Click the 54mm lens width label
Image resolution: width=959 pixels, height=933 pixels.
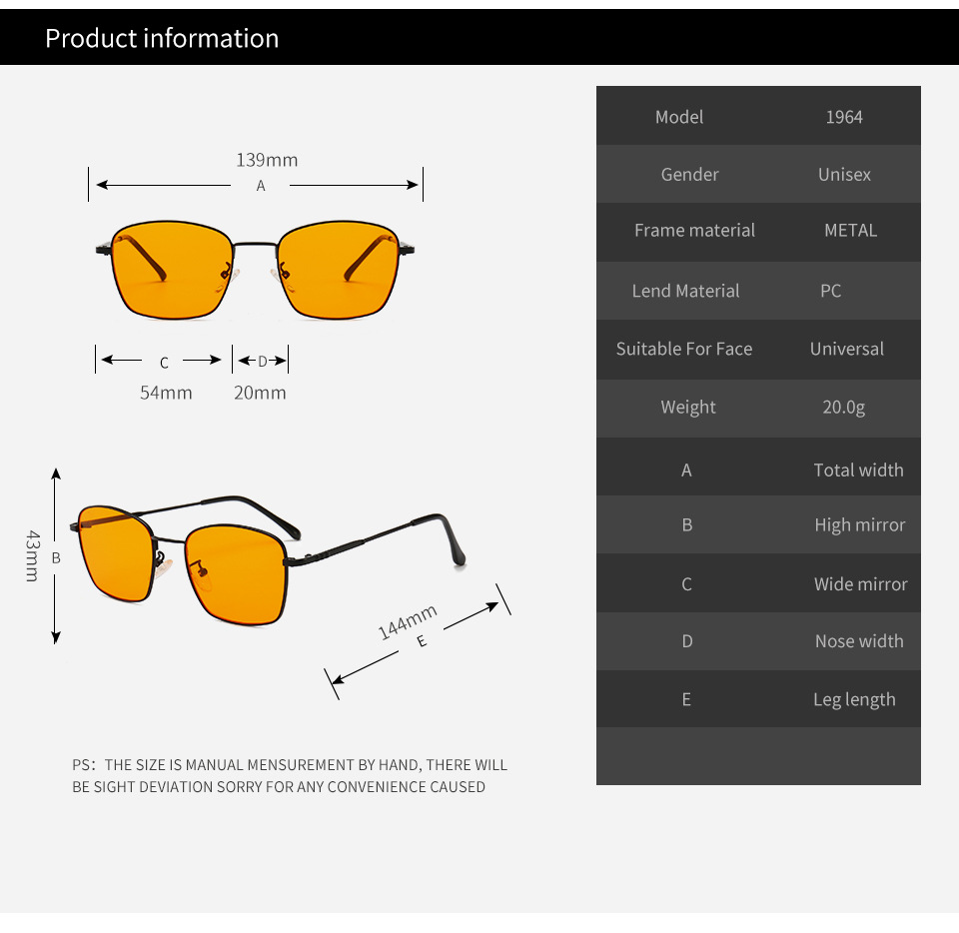tap(166, 393)
